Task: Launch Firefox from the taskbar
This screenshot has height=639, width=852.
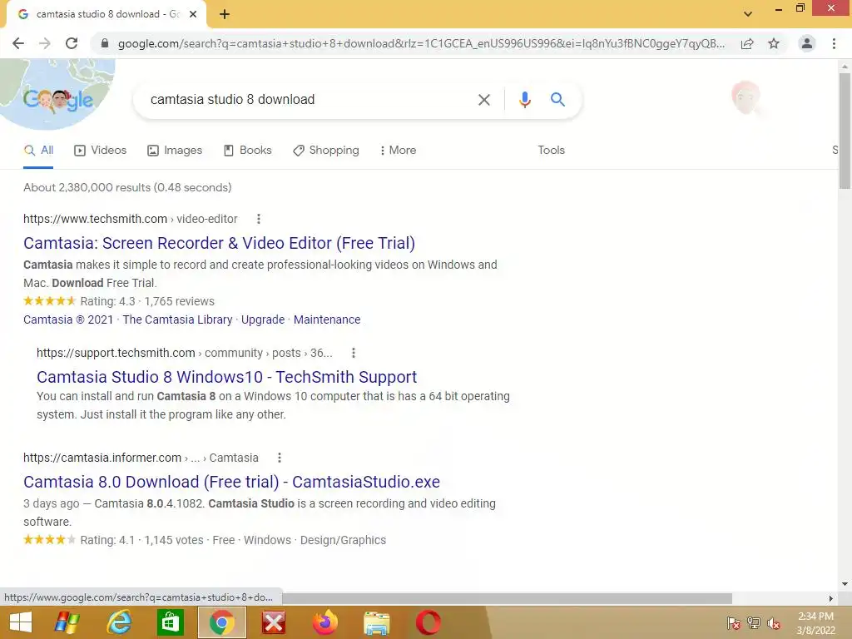Action: click(325, 622)
